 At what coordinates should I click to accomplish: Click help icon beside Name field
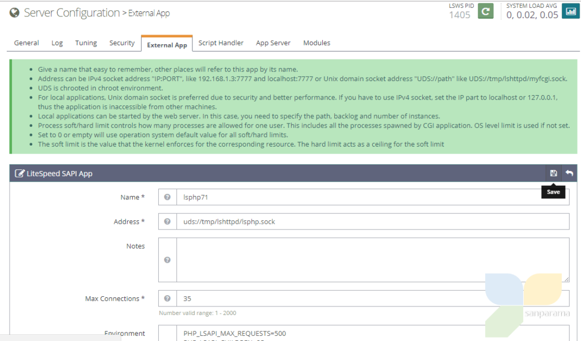tap(167, 197)
